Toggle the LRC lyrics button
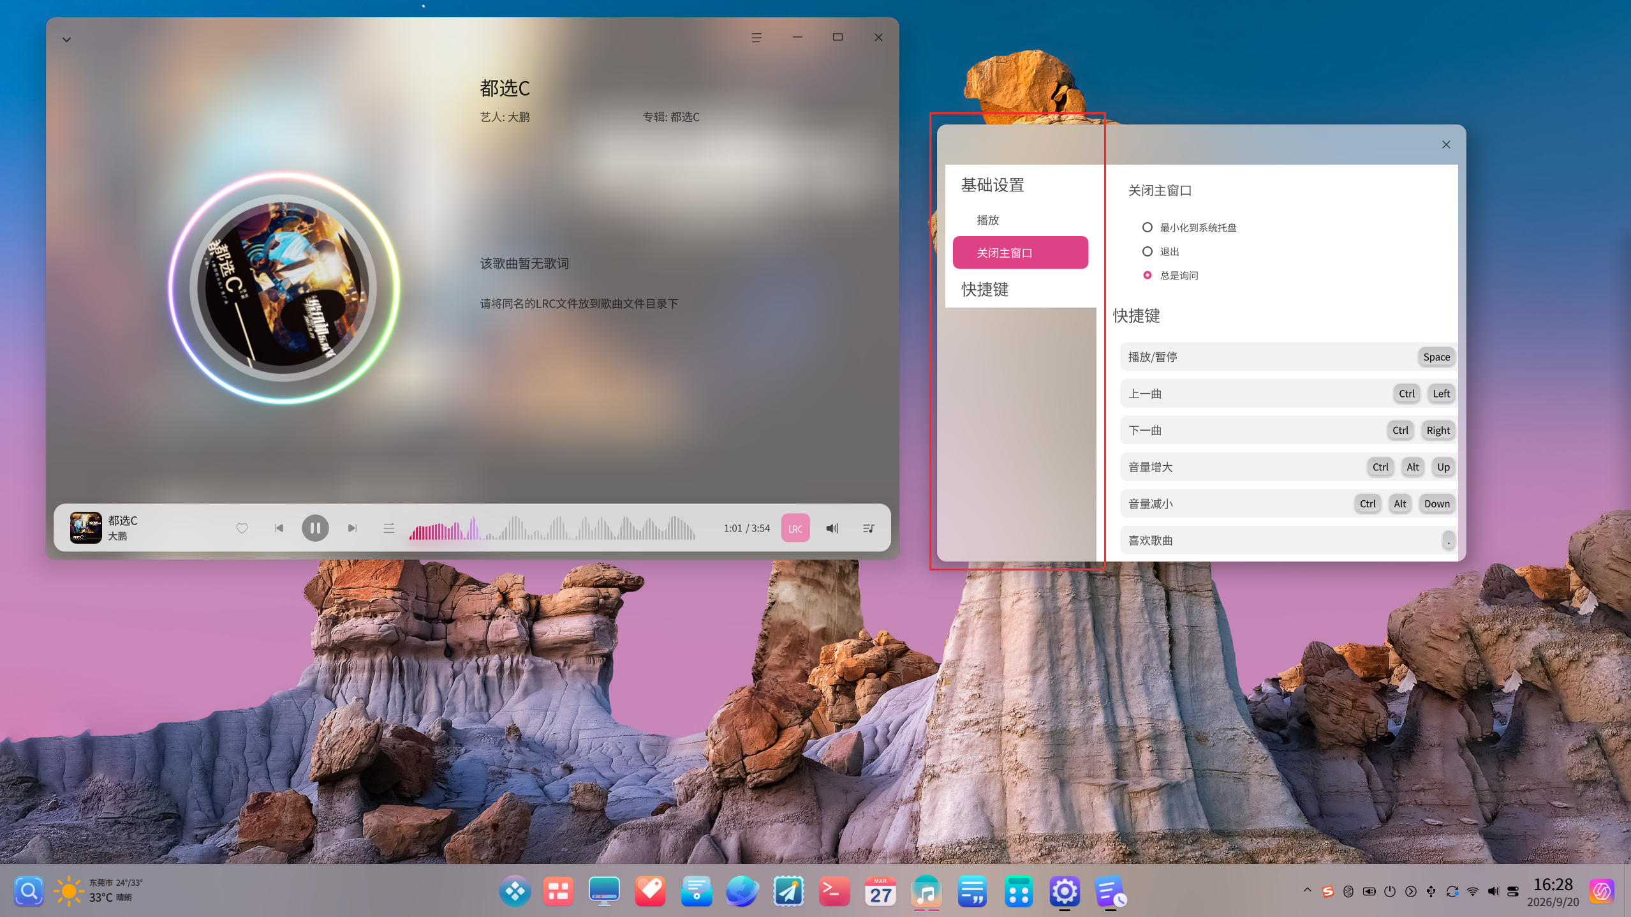 (x=795, y=528)
